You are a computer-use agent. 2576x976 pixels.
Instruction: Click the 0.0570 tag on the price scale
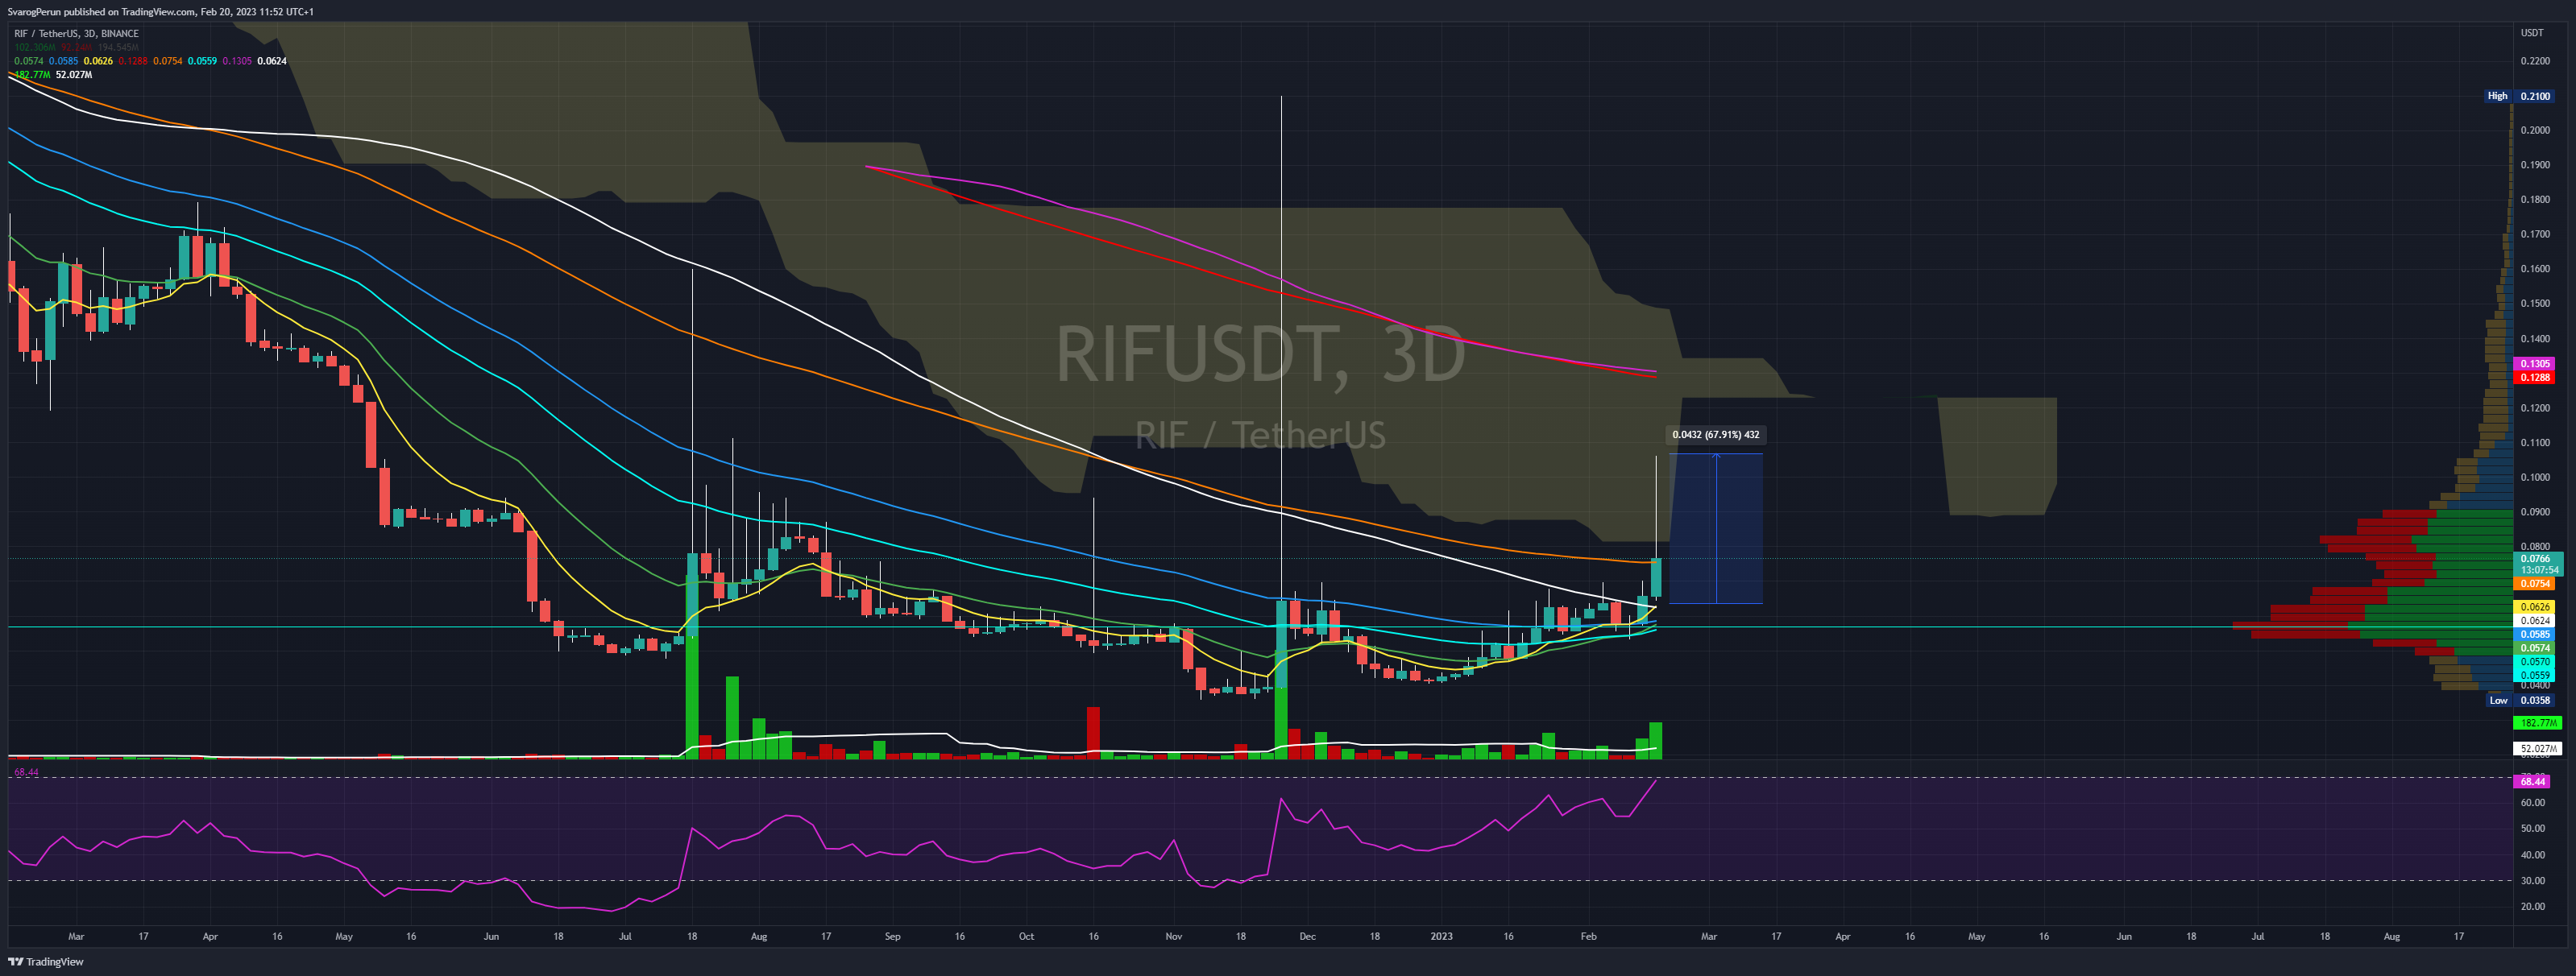(2535, 661)
